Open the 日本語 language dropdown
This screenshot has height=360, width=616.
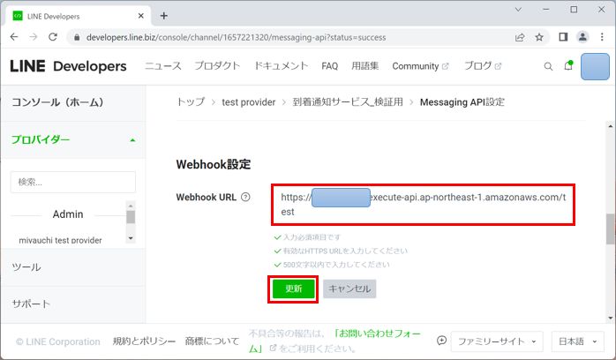[x=577, y=341]
